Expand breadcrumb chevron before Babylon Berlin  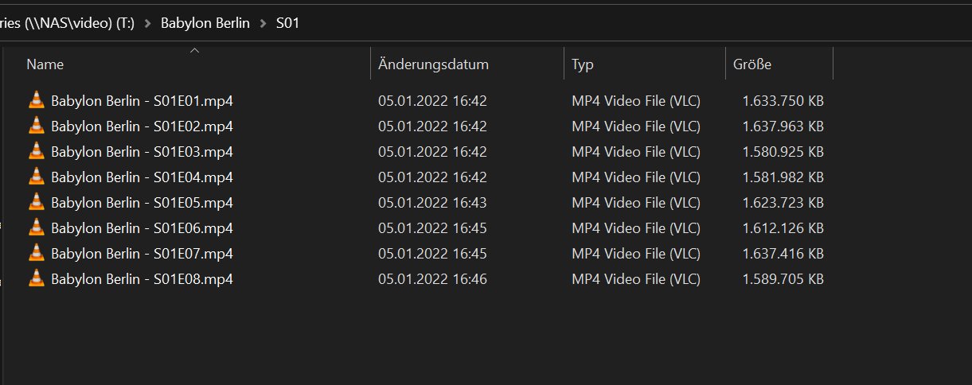pos(147,23)
